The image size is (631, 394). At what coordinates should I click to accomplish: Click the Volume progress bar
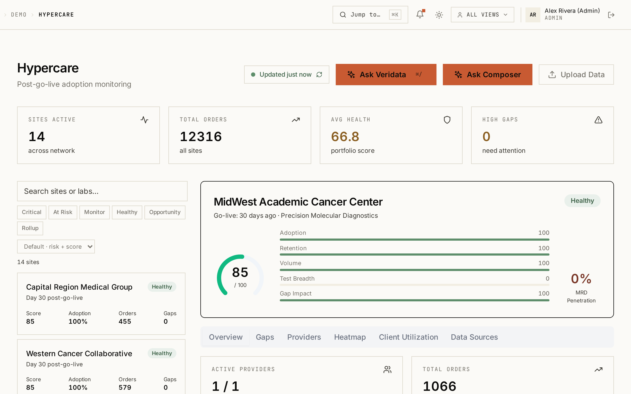pos(415,270)
